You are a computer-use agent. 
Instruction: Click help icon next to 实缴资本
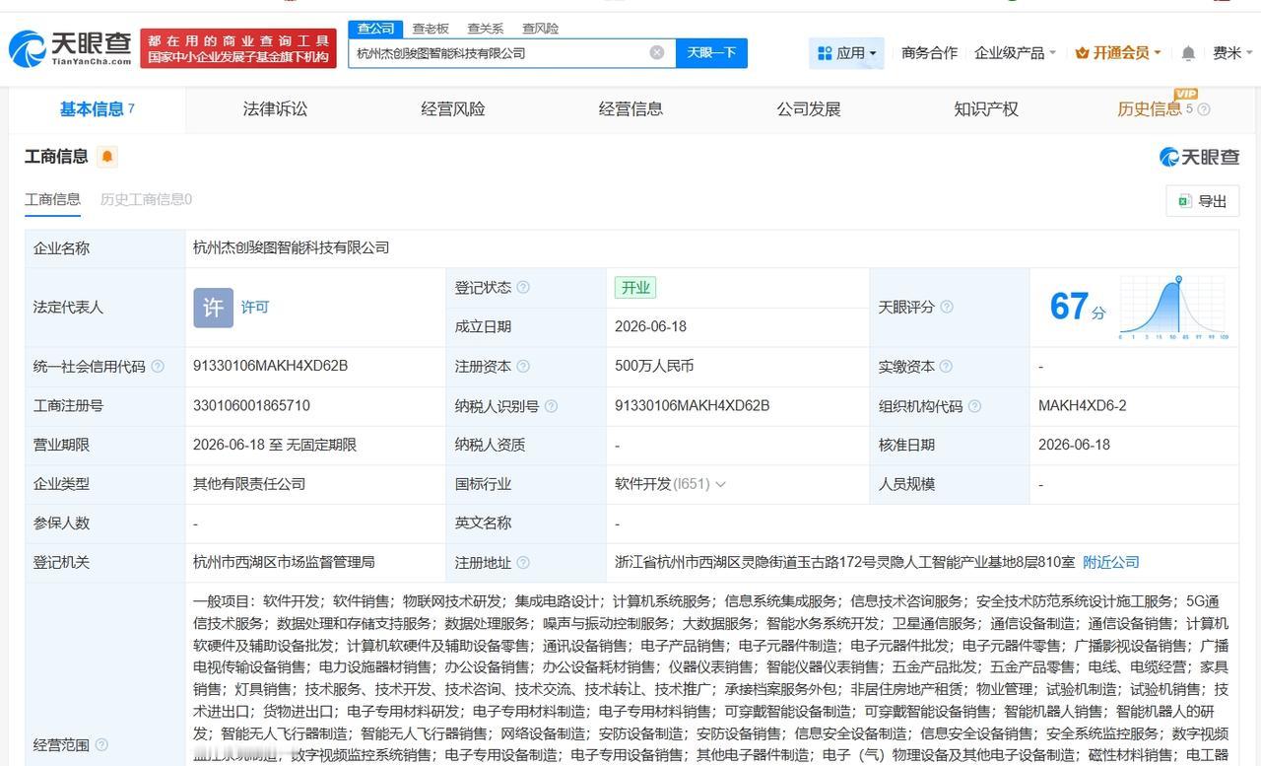pyautogui.click(x=946, y=366)
